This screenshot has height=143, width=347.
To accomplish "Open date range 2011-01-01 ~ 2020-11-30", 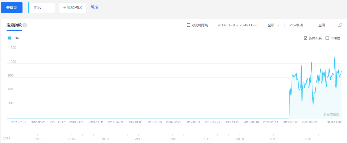I will click(x=237, y=25).
